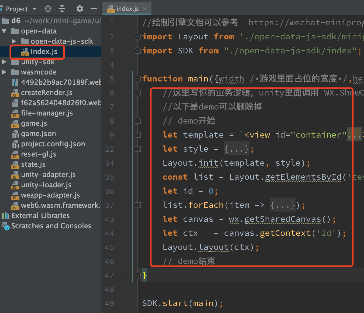364x313 pixels.
Task: Click getSharedCanvas on line 43
Action: coord(283,219)
